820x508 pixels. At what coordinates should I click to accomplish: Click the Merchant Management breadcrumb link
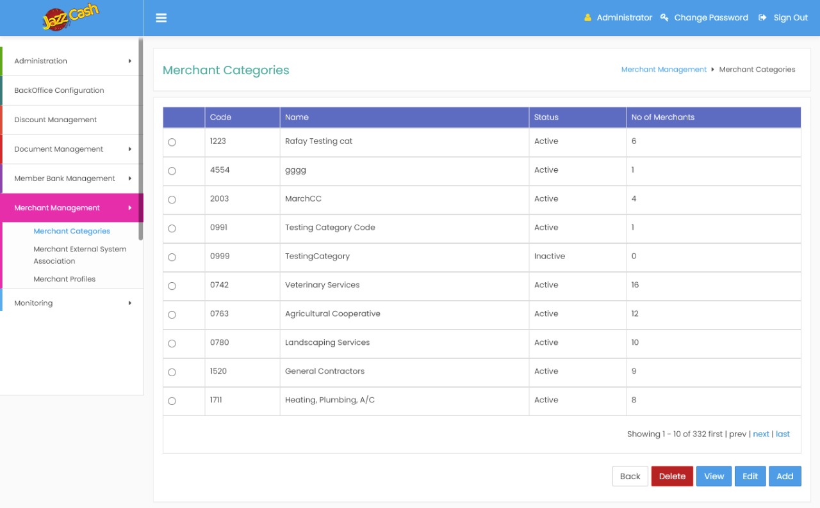tap(664, 69)
